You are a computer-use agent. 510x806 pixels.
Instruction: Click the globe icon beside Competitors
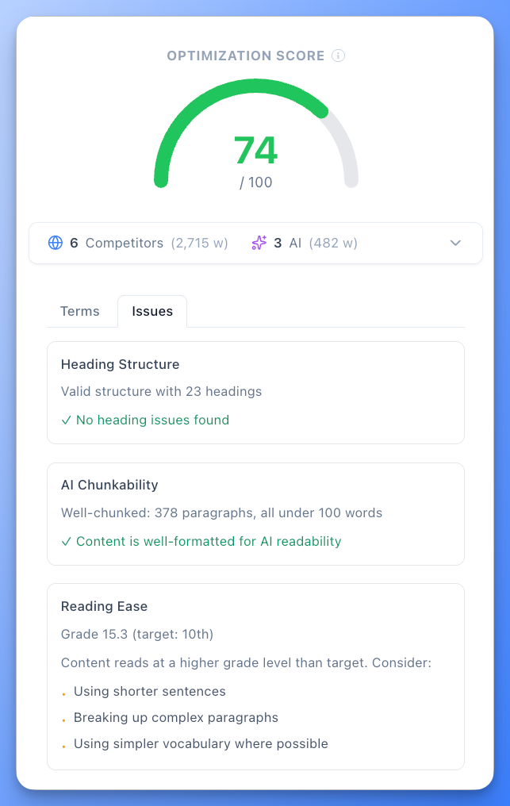pos(56,243)
